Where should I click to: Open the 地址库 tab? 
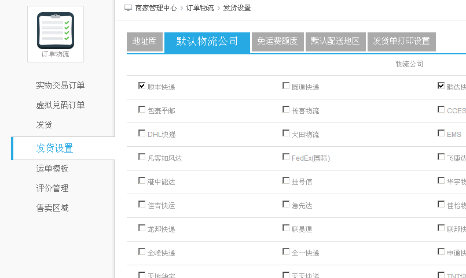[x=145, y=42]
